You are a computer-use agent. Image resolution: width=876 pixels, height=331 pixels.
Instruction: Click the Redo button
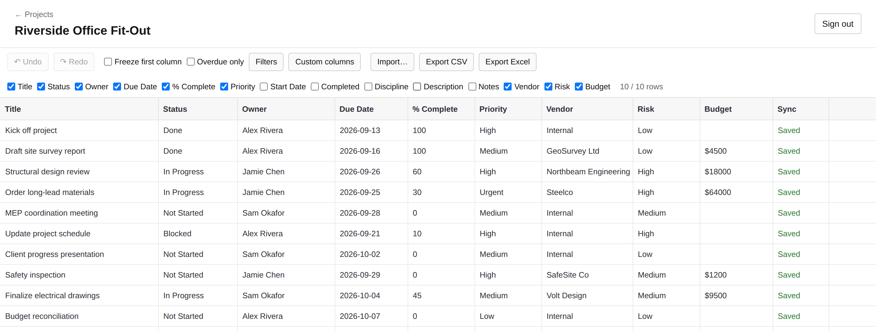[x=74, y=62]
